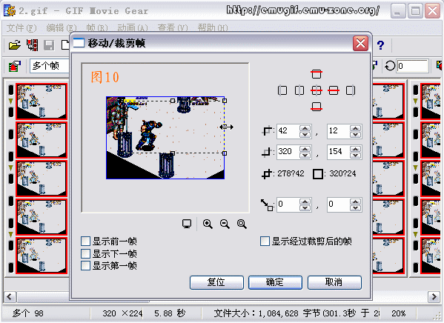444x323 pixels.
Task: Align crop to top edge icon
Action: [x=317, y=74]
